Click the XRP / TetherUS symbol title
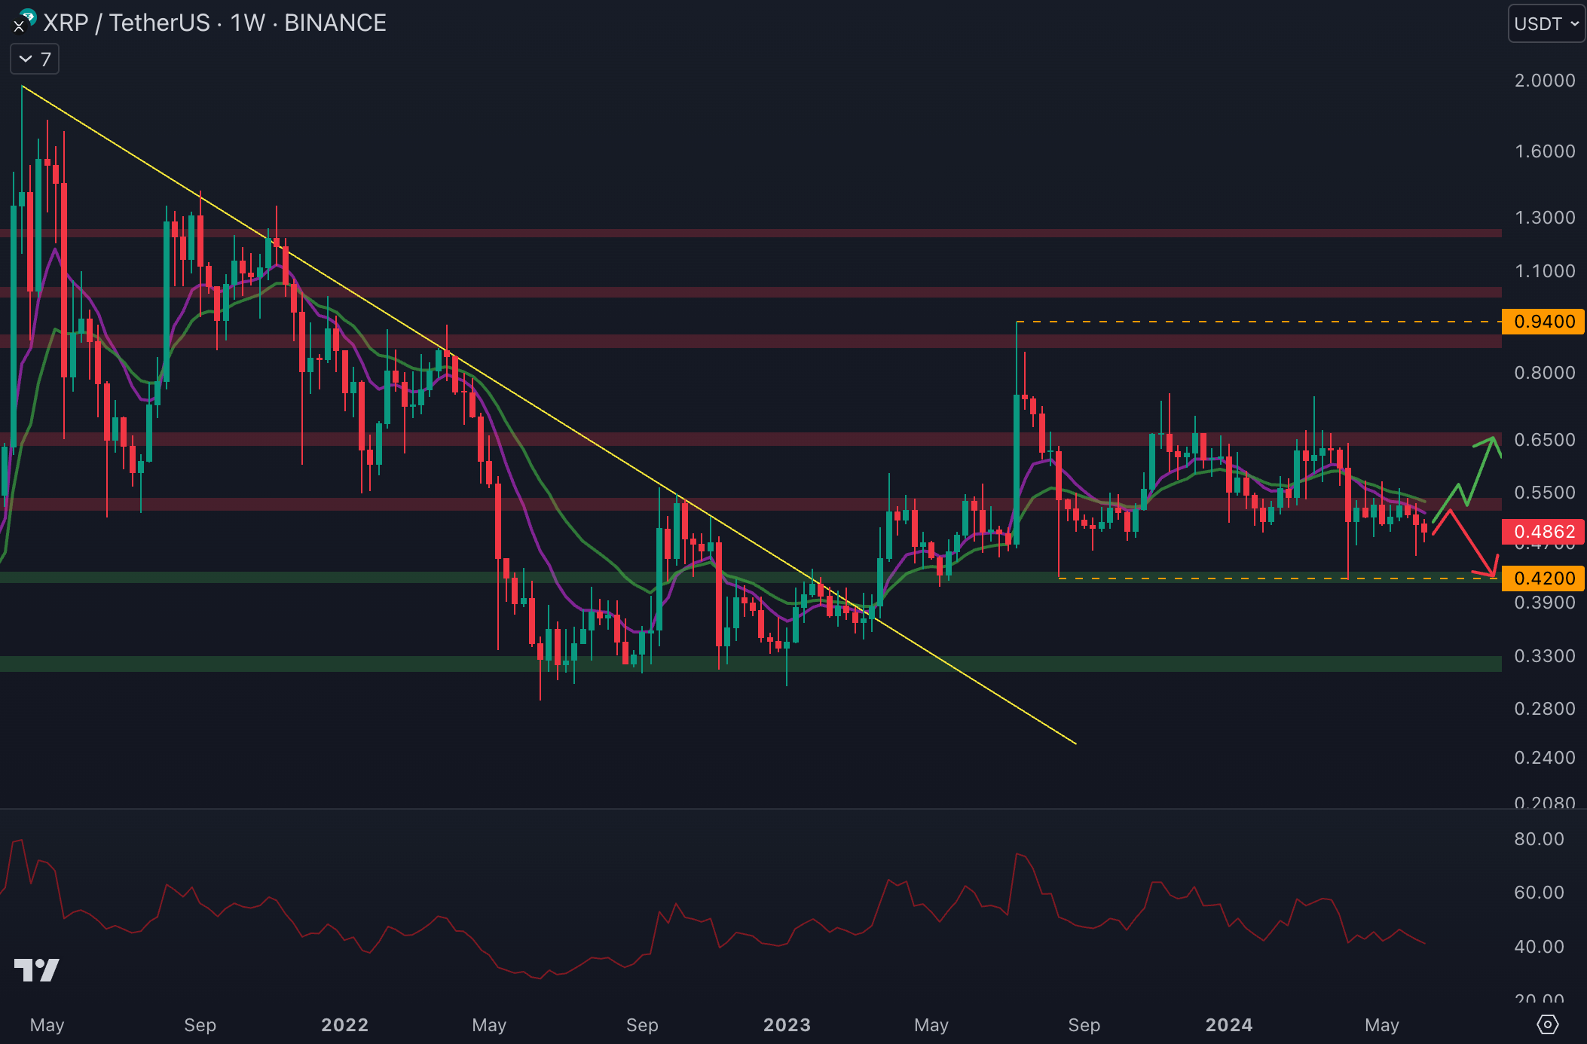The width and height of the screenshot is (1587, 1044). pyautogui.click(x=127, y=23)
